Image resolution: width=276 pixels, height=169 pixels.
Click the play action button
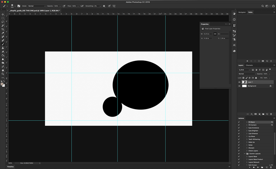coord(258,167)
